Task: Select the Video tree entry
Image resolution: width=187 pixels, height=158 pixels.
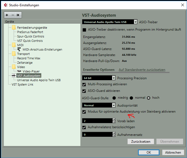Action: pyautogui.click(x=21, y=67)
